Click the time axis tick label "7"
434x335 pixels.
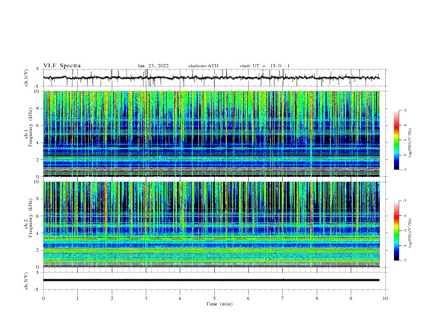point(283,298)
